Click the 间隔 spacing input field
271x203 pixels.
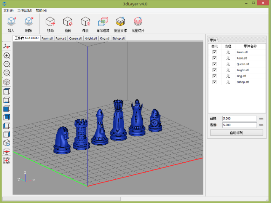click(239, 118)
